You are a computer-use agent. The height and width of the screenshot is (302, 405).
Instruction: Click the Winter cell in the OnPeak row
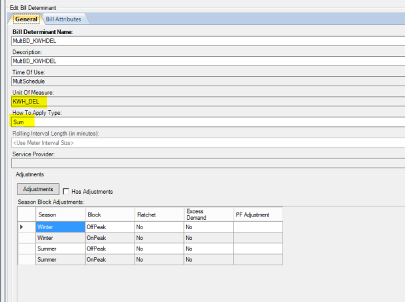tap(60, 238)
